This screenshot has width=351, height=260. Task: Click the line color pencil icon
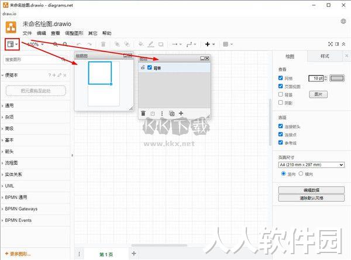(151, 44)
